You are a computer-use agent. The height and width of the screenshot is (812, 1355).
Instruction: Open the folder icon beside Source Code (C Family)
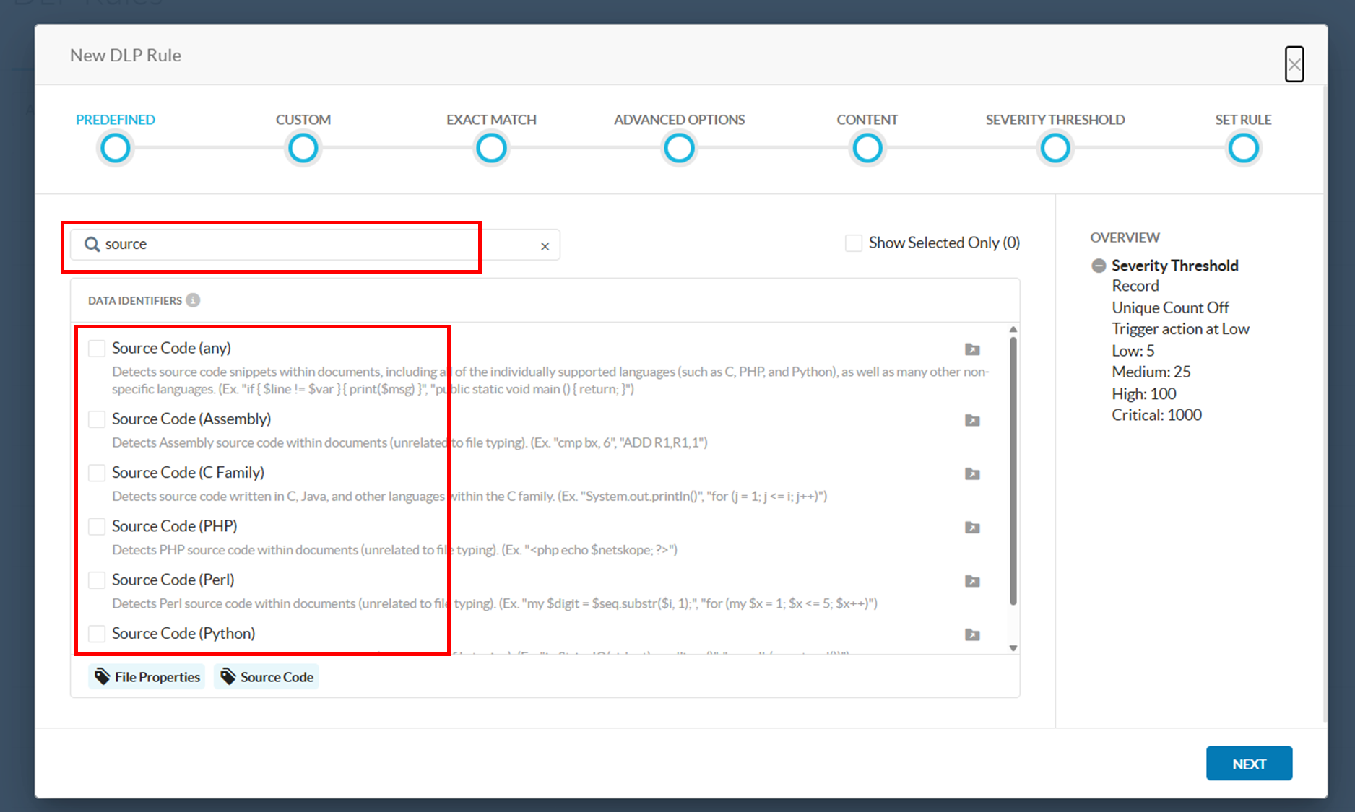(972, 474)
